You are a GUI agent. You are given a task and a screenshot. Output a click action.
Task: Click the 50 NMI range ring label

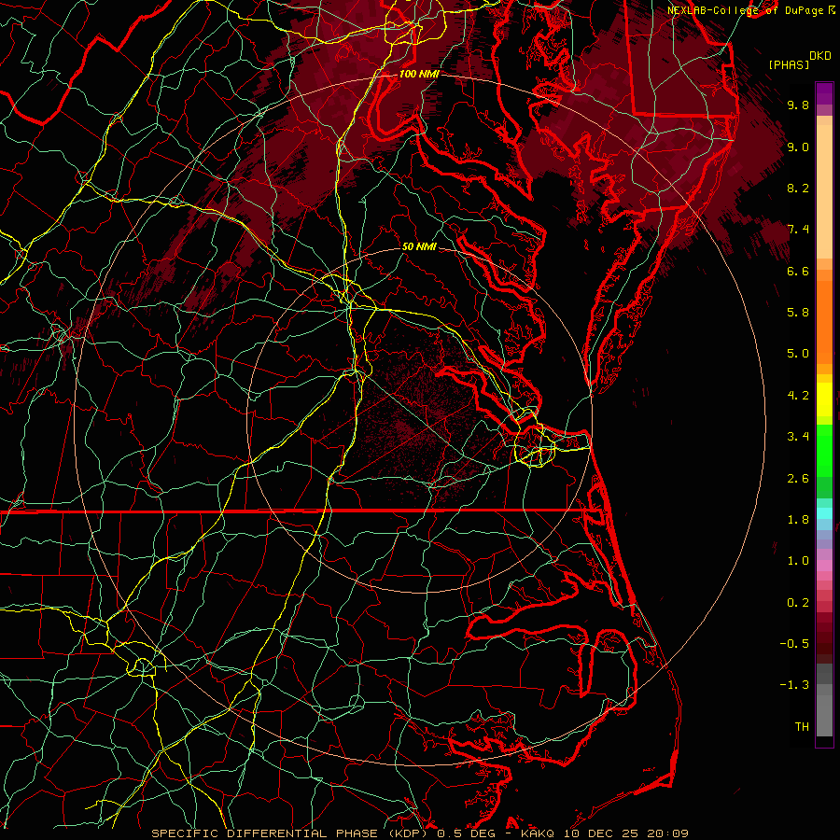click(x=419, y=246)
